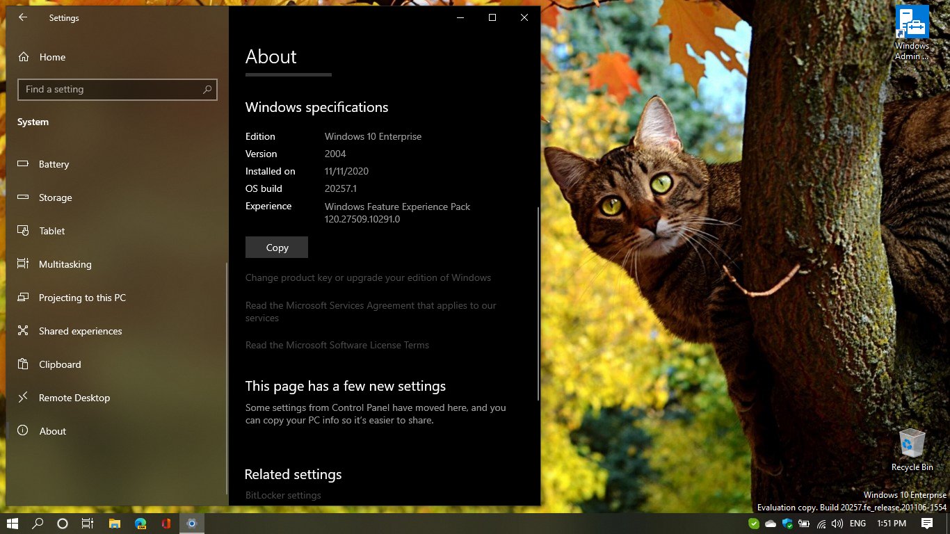Copy the Windows specifications
Viewport: 950px width, 534px height.
coord(277,248)
